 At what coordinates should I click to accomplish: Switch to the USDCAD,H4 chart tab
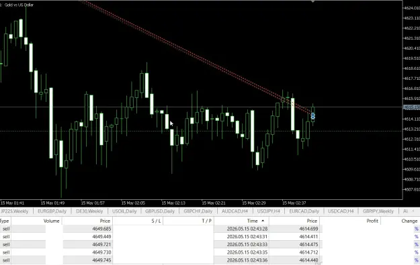click(x=341, y=211)
